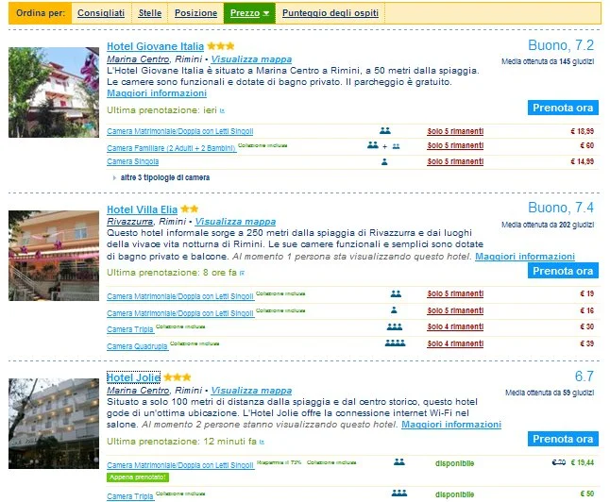This screenshot has width=610, height=502.
Task: Click icon next to Ultima prenotazione: 12 minuti fa
Action: (x=262, y=442)
